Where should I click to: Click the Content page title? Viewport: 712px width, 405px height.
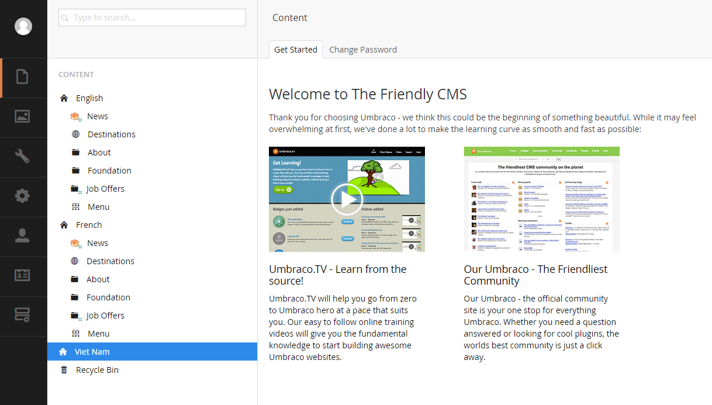coord(290,18)
